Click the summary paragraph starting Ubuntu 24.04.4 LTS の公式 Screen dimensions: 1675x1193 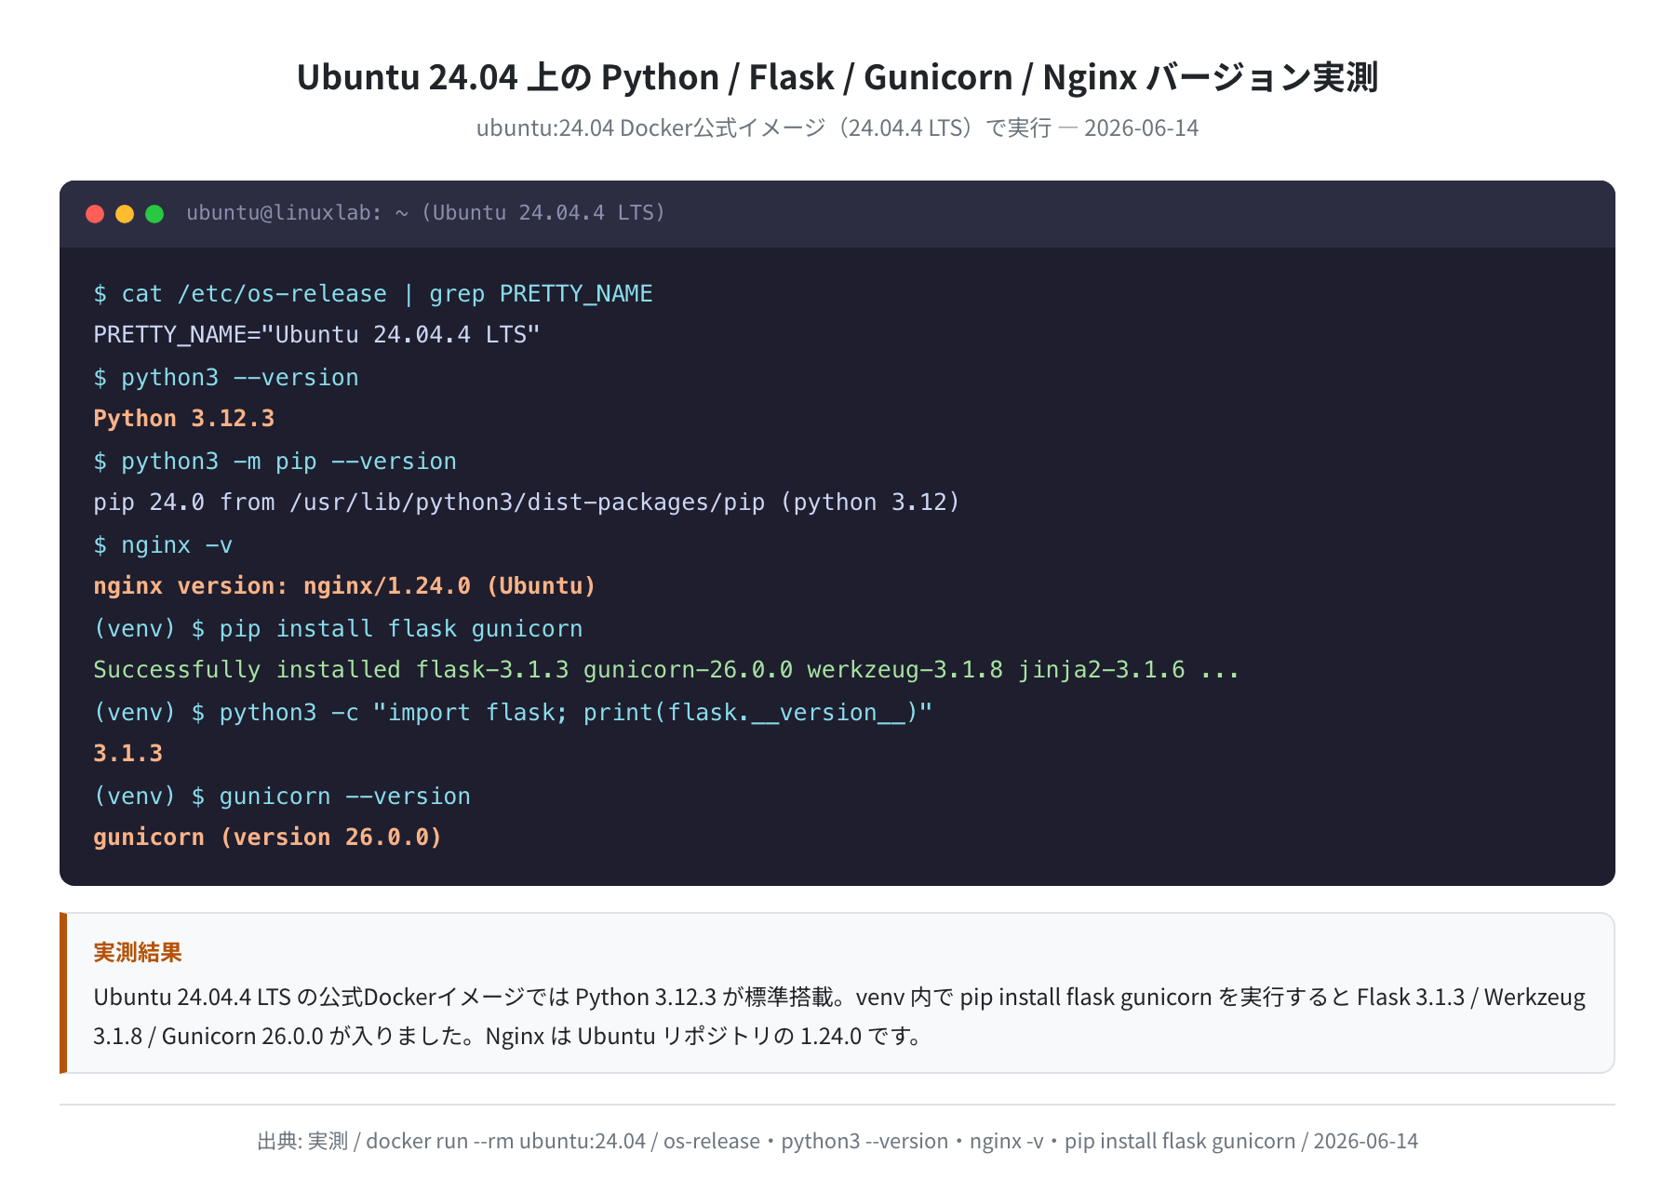pyautogui.click(x=839, y=1016)
